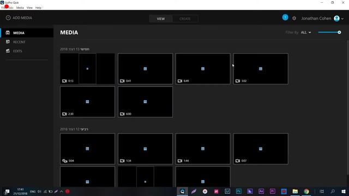Open the Help menu in menu bar

click(38, 8)
